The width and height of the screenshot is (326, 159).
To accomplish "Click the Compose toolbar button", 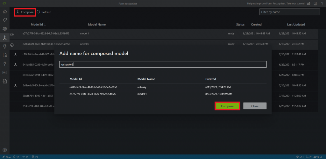I will [x=25, y=12].
